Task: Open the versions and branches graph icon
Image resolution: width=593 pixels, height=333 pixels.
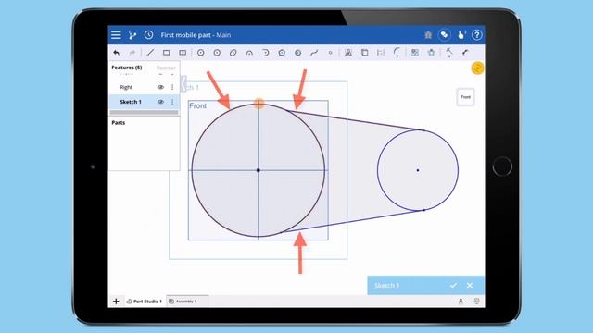Action: (132, 35)
